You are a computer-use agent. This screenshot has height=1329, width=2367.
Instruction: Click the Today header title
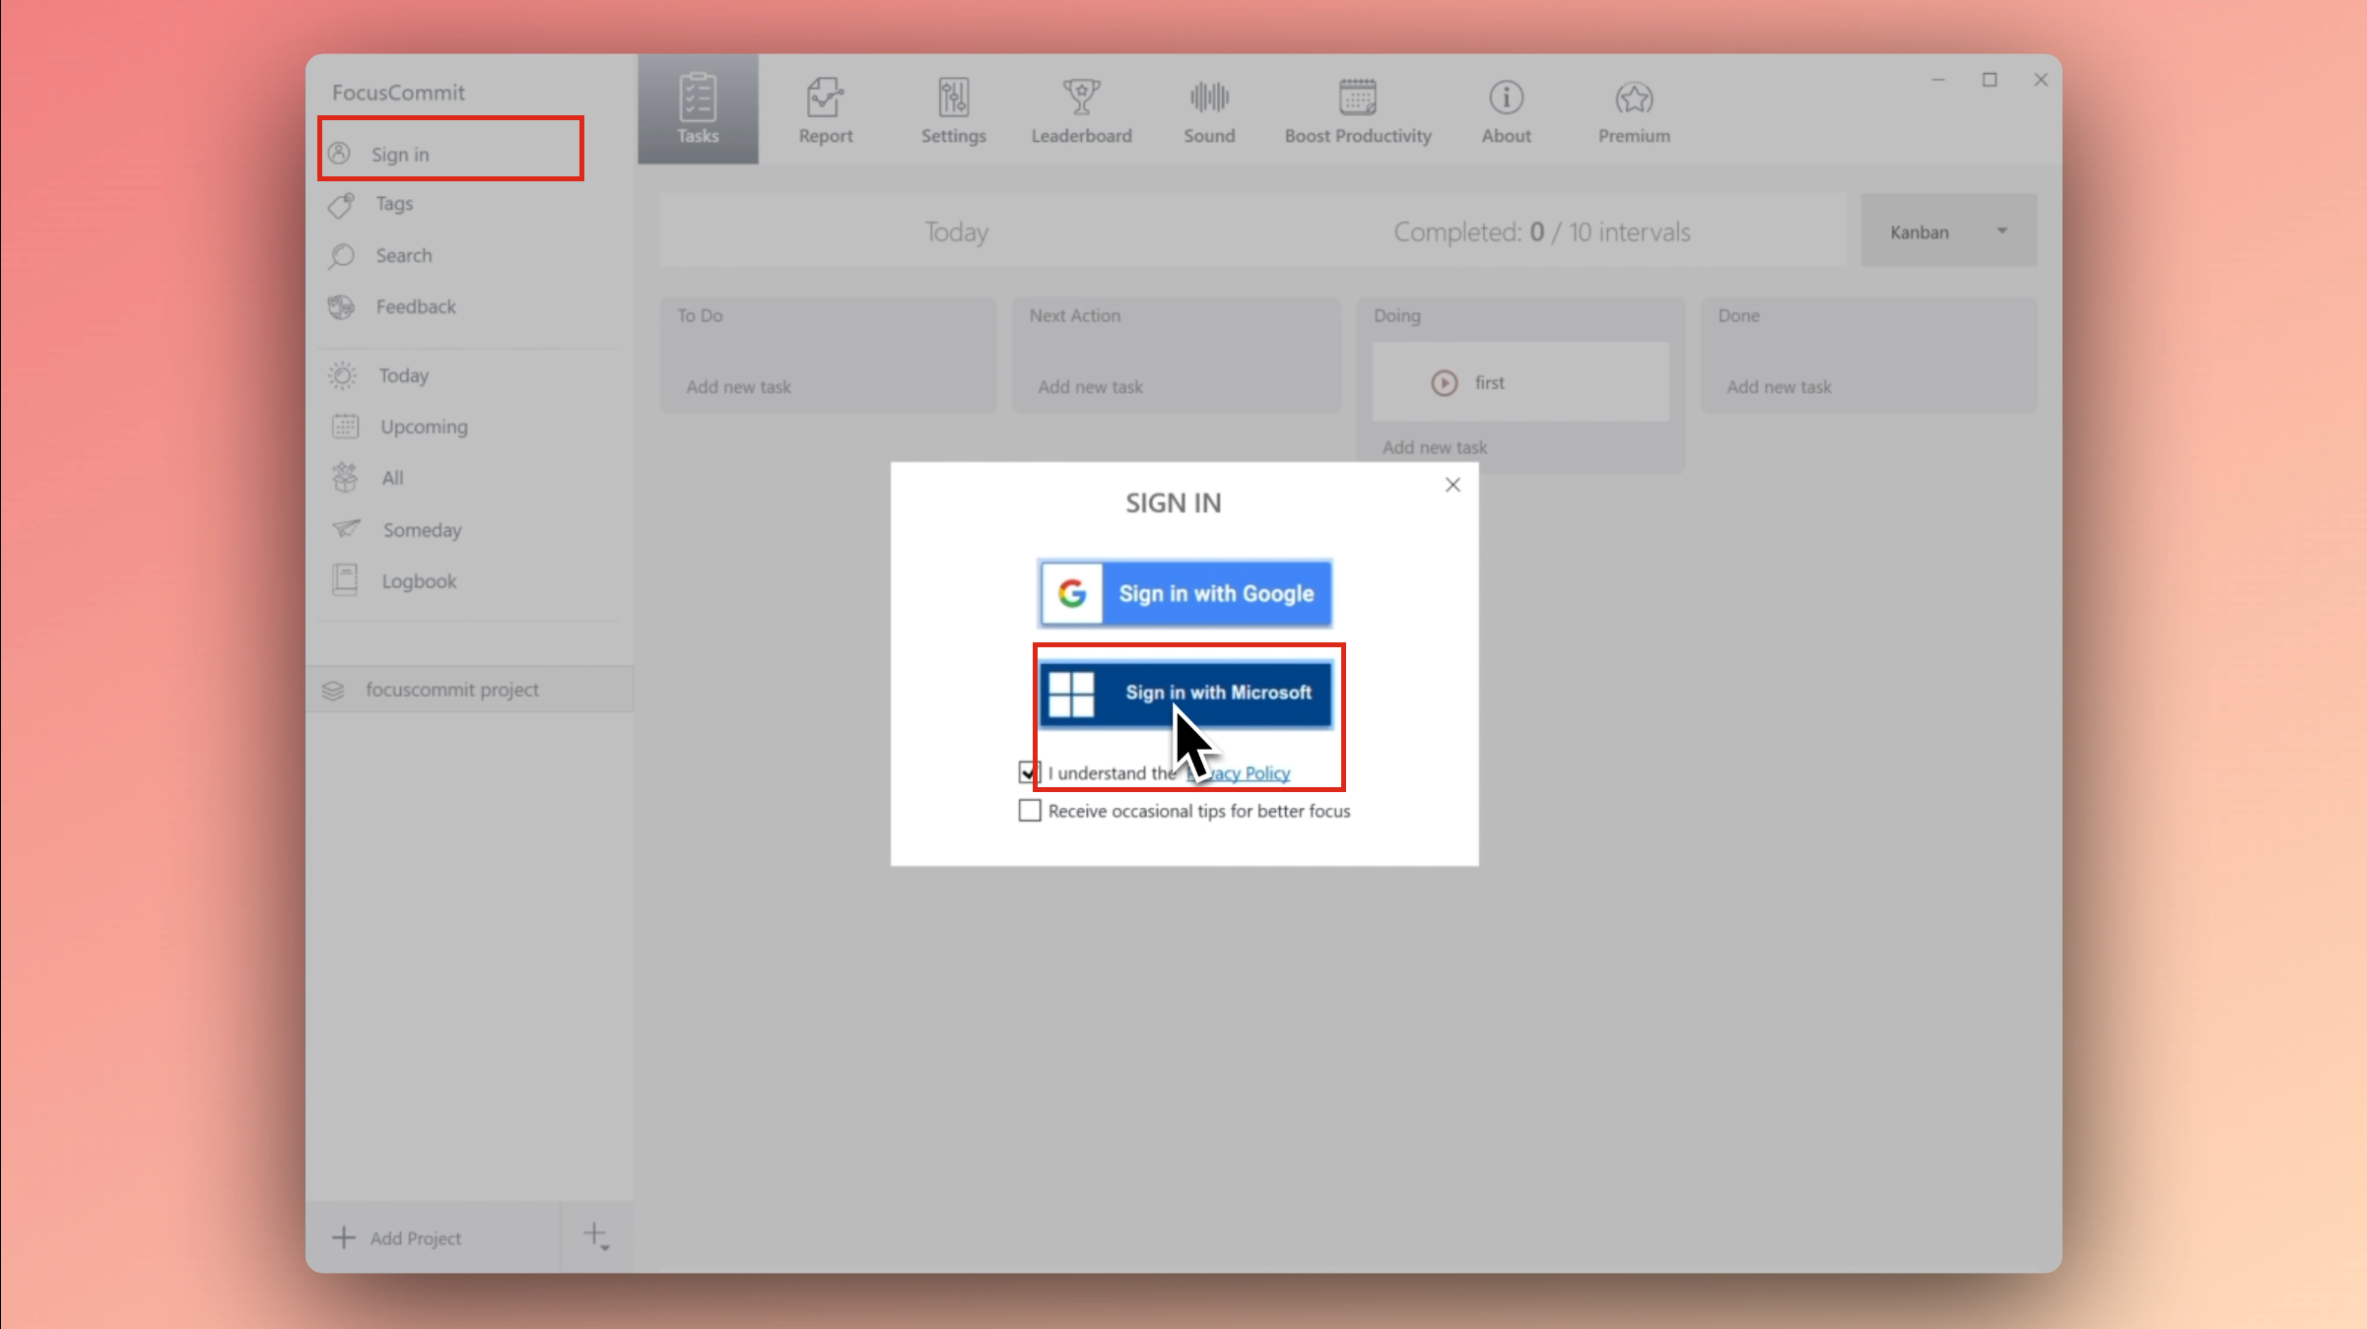pyautogui.click(x=956, y=232)
